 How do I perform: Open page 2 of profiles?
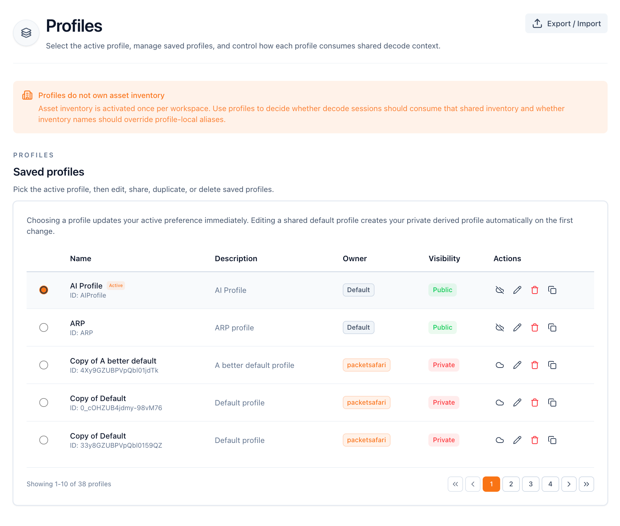(x=511, y=484)
